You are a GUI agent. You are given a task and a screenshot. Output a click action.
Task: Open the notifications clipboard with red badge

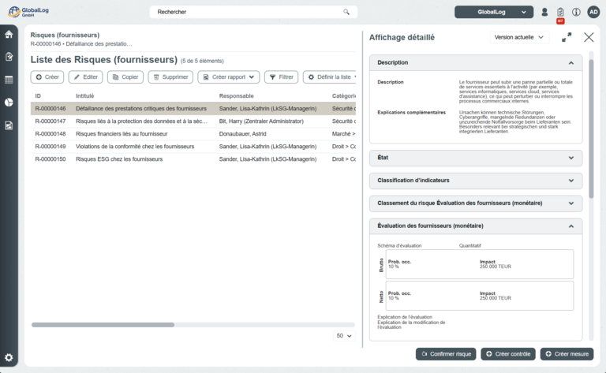point(560,13)
